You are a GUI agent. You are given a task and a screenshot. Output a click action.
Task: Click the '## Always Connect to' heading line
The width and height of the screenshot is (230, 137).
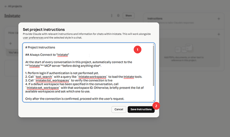click(47, 55)
